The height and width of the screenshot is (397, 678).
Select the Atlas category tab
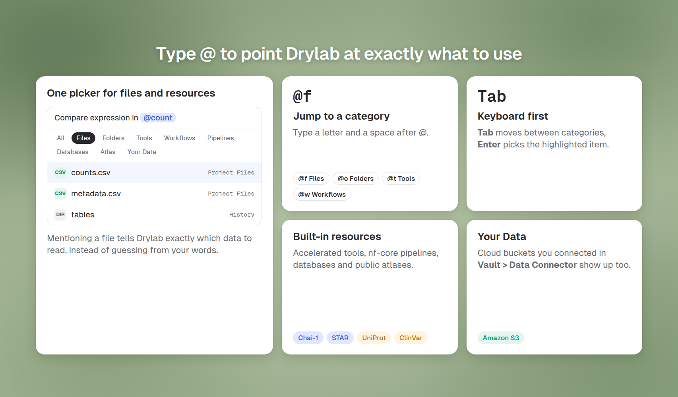pos(108,152)
